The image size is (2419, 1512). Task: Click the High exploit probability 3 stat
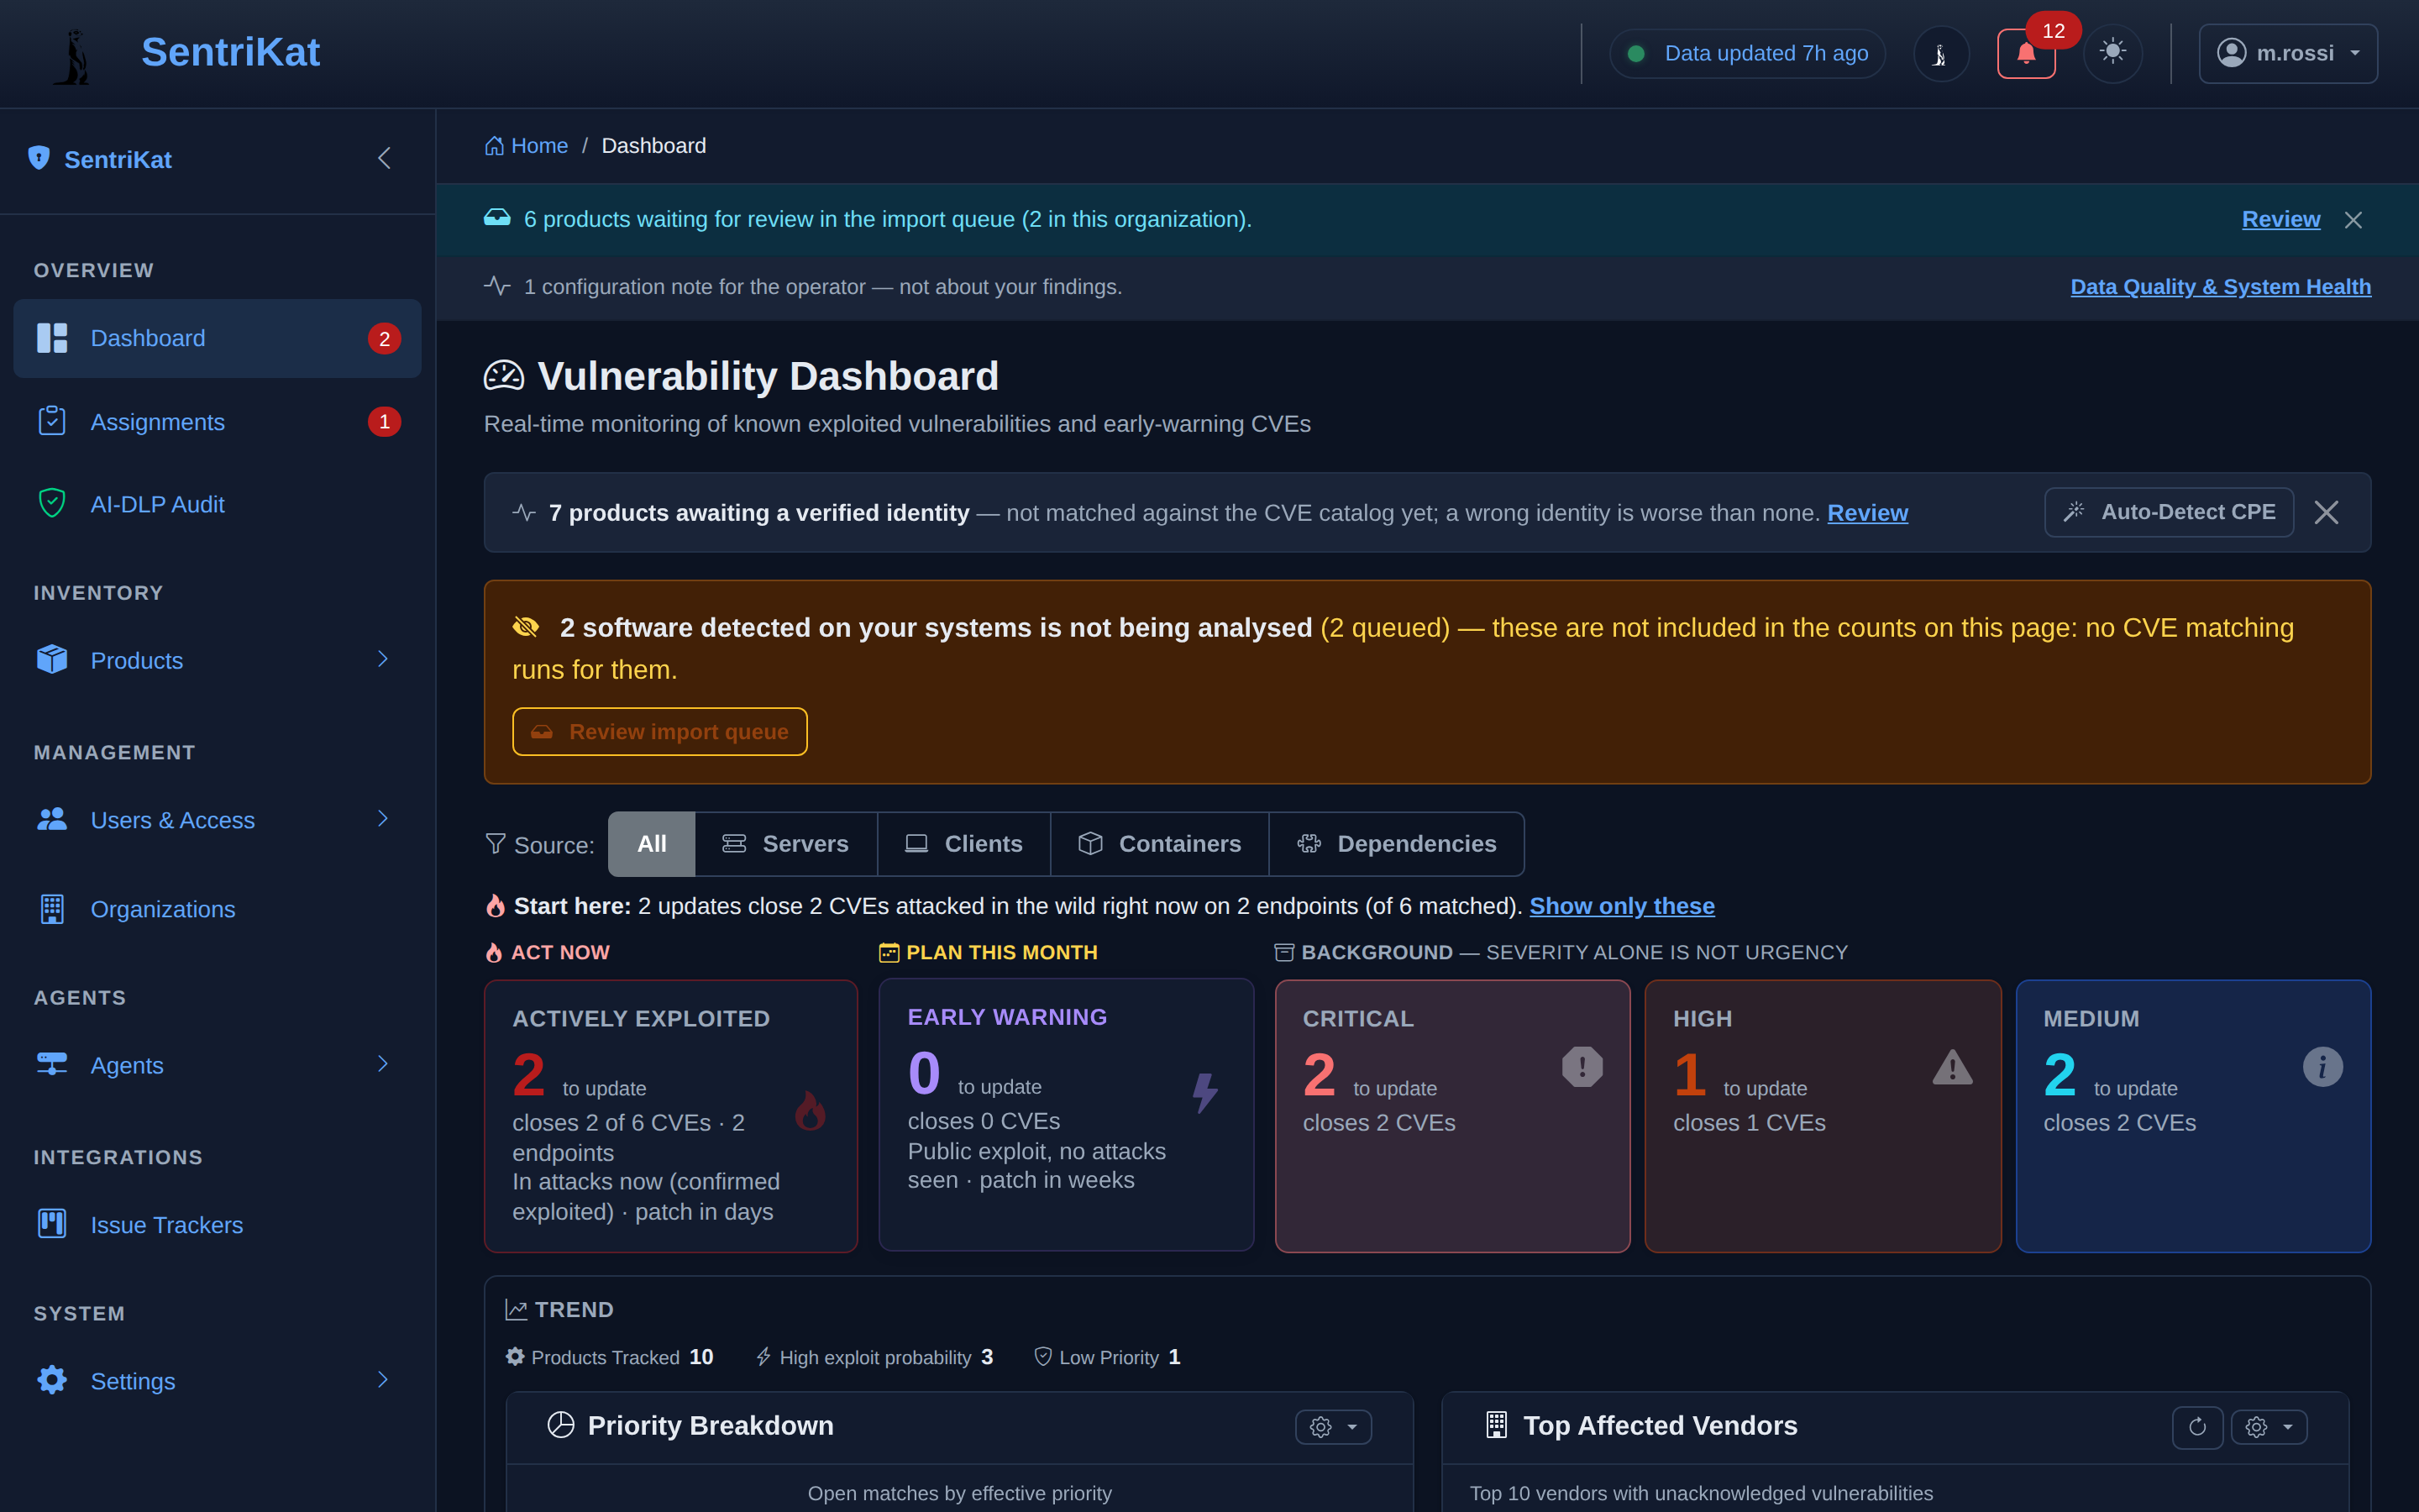[x=874, y=1357]
